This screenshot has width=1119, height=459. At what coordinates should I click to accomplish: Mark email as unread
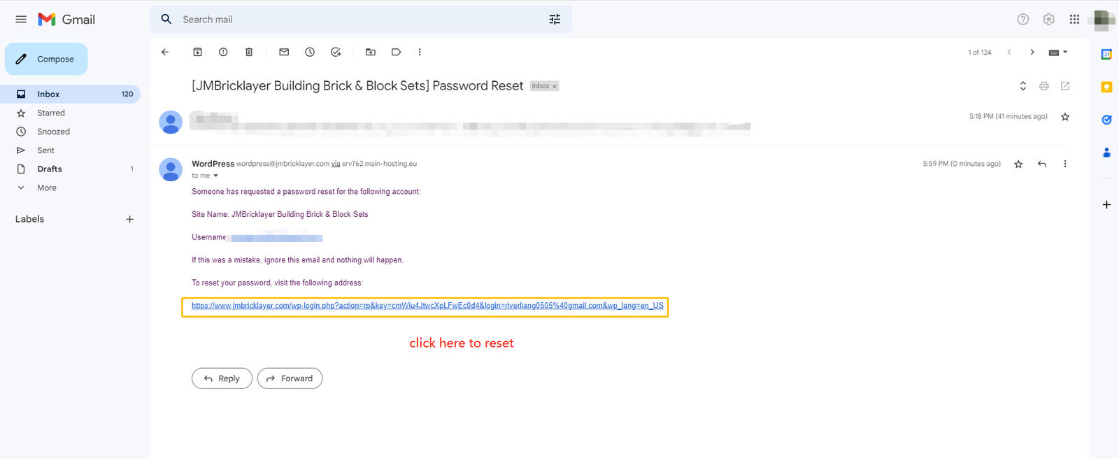pyautogui.click(x=284, y=52)
